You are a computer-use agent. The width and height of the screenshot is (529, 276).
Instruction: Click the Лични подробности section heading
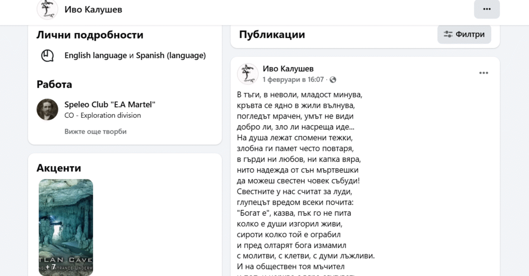point(90,35)
